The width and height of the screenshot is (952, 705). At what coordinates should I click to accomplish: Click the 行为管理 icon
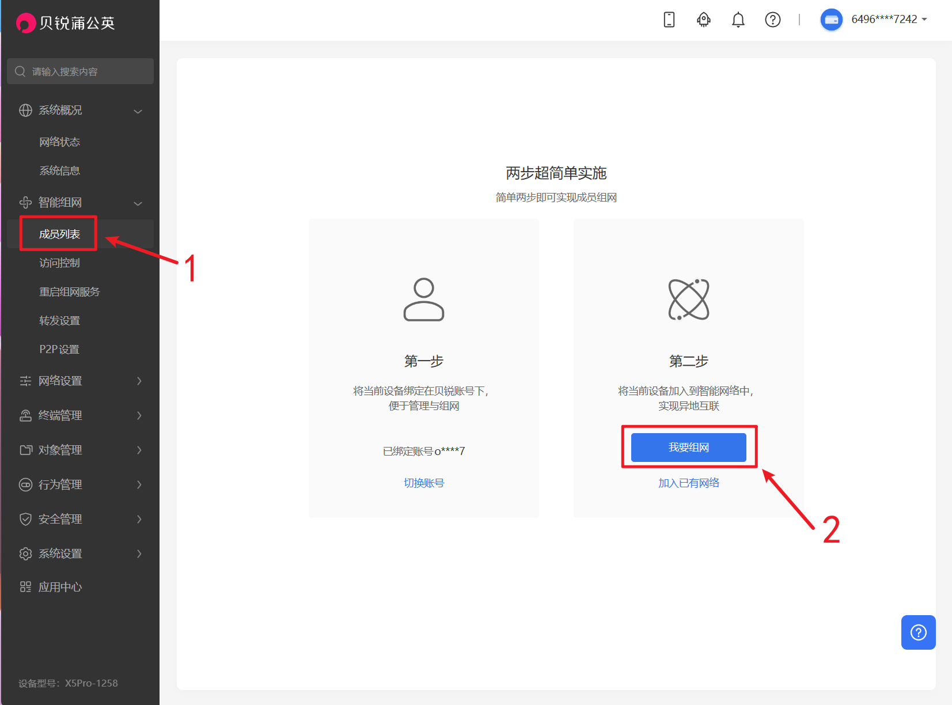coord(25,484)
